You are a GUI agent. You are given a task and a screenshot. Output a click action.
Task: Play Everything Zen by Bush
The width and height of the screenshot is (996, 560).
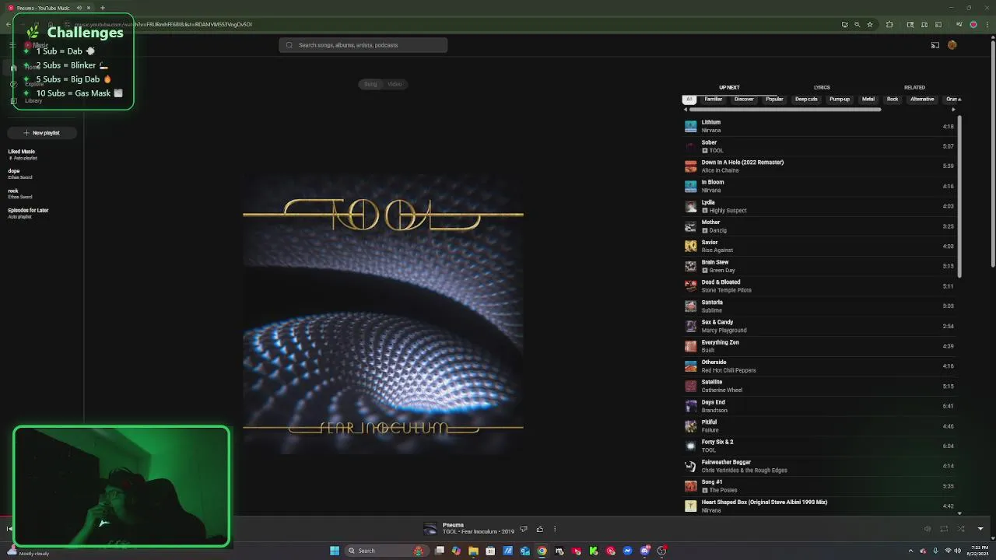pyautogui.click(x=819, y=346)
